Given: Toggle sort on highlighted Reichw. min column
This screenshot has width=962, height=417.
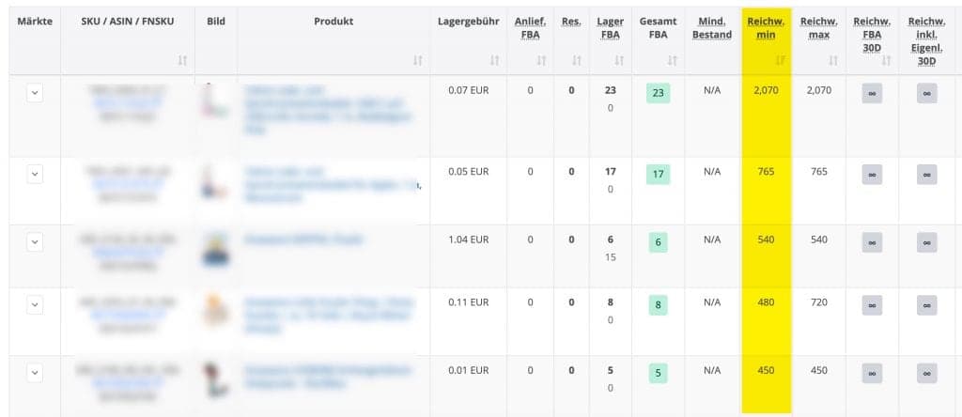Looking at the screenshot, I should [x=781, y=60].
